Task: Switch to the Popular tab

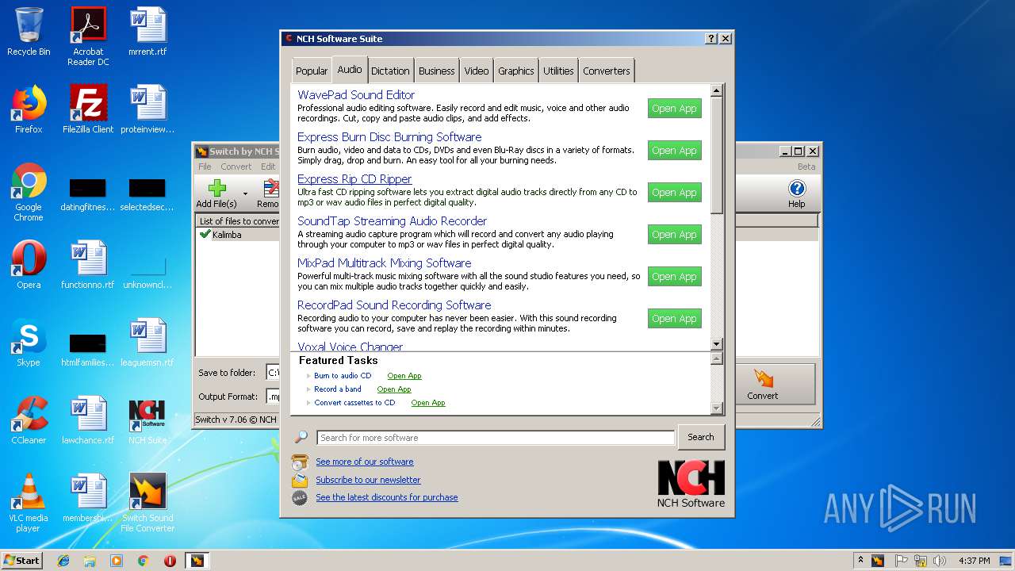Action: (x=312, y=71)
